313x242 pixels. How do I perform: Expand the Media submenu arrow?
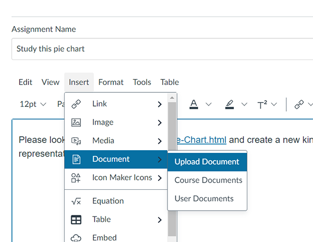pyautogui.click(x=160, y=141)
